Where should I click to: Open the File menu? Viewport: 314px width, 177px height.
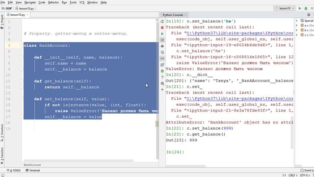(x=2, y=2)
